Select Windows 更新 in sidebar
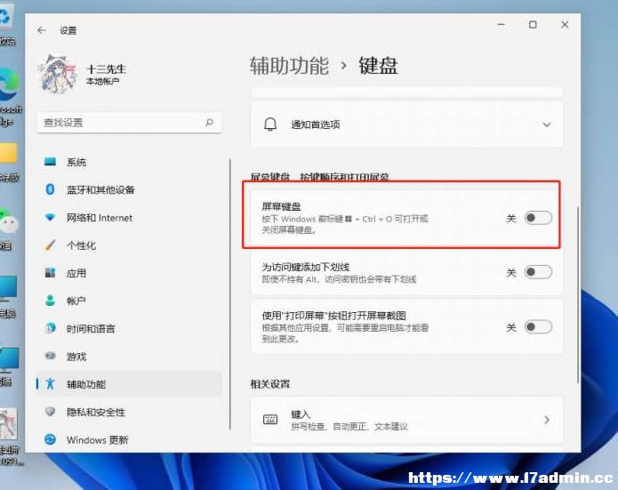The height and width of the screenshot is (490, 618). (x=129, y=439)
